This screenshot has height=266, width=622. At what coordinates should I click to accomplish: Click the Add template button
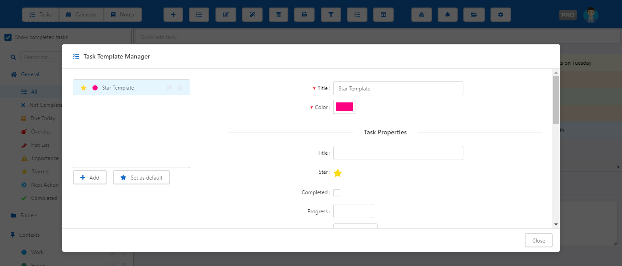(90, 177)
